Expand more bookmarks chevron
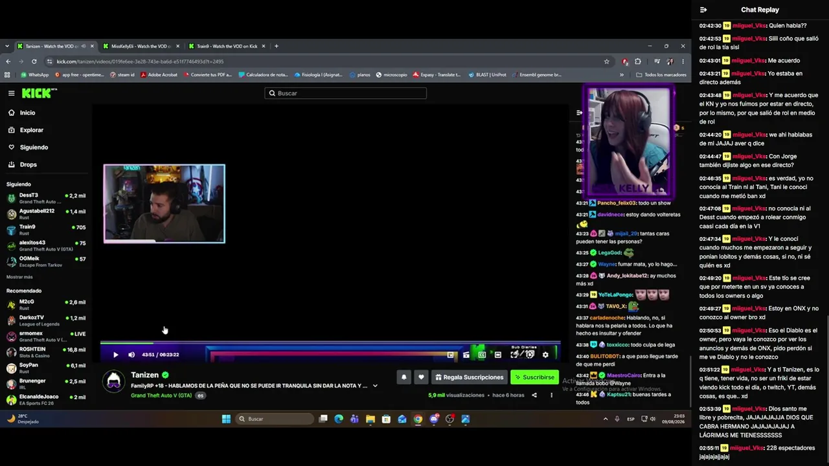829x466 pixels. point(622,74)
